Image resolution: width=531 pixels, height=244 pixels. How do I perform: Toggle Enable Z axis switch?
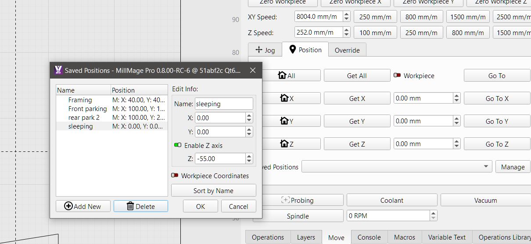(178, 145)
